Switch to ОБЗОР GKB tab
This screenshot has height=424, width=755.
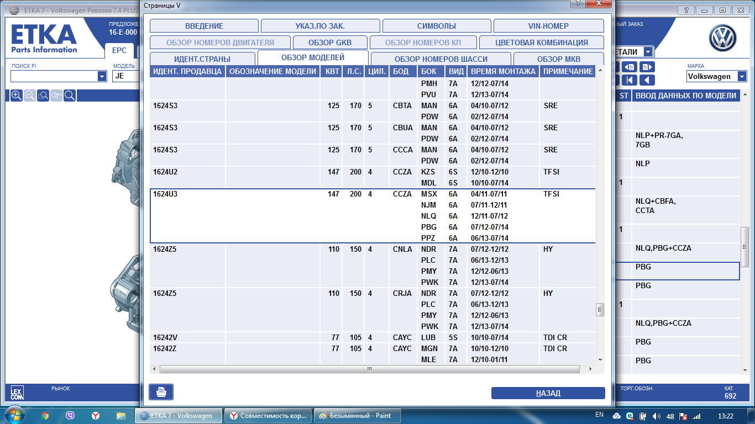click(330, 43)
